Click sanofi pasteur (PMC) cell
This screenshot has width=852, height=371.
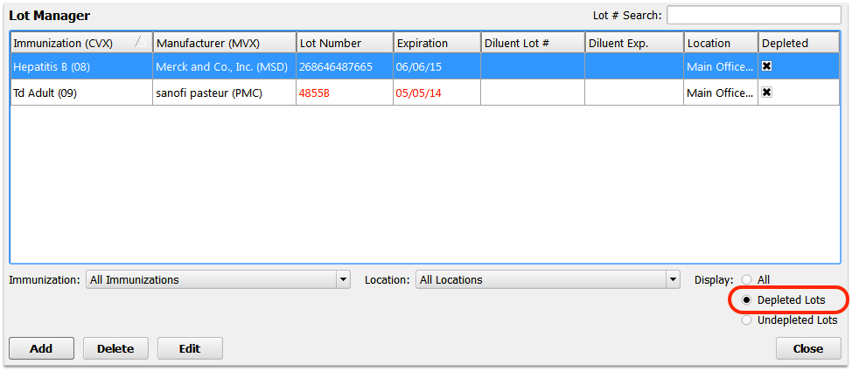[x=225, y=93]
